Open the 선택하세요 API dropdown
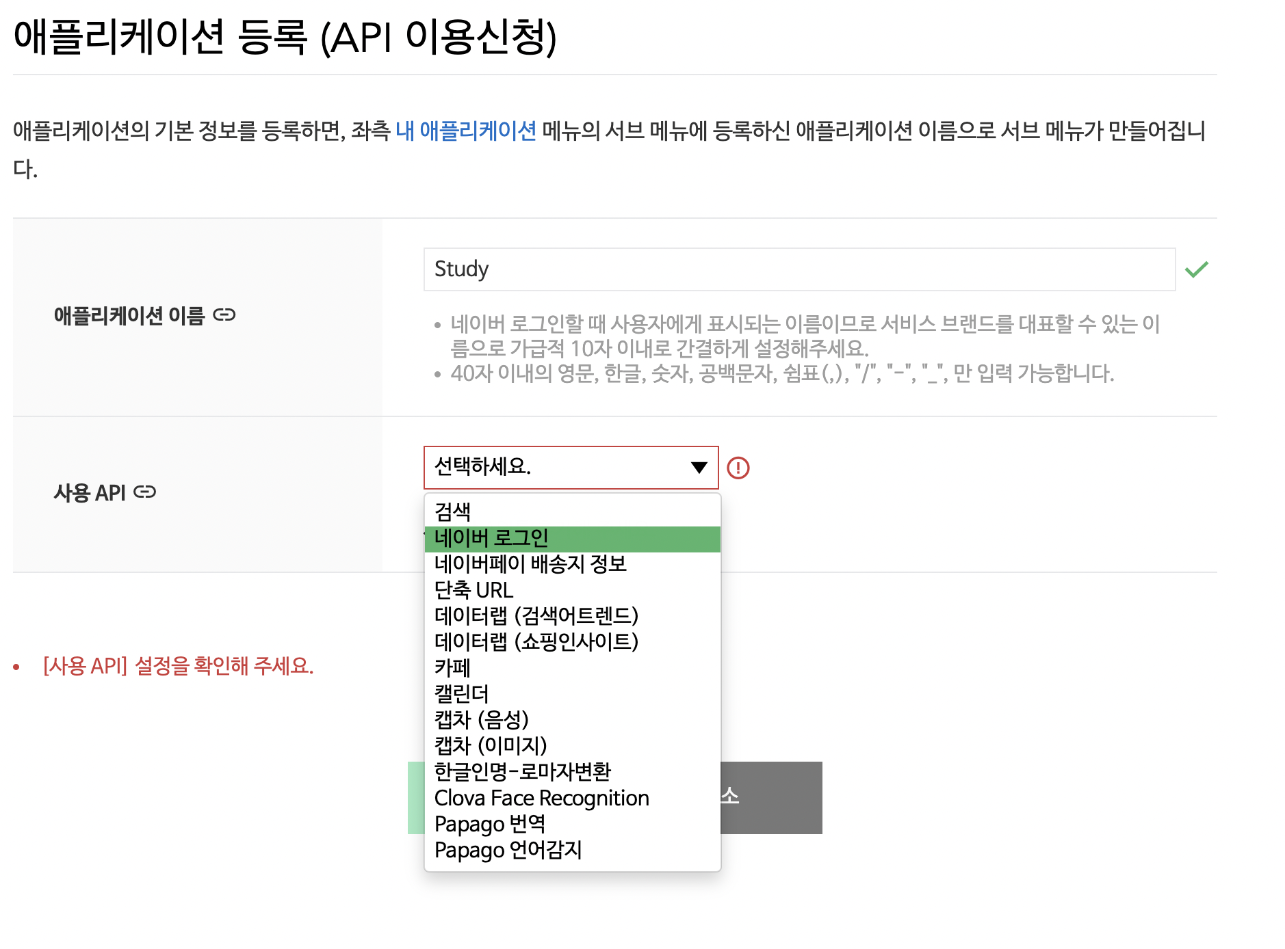Screen dimensions: 1285x949 (x=571, y=468)
